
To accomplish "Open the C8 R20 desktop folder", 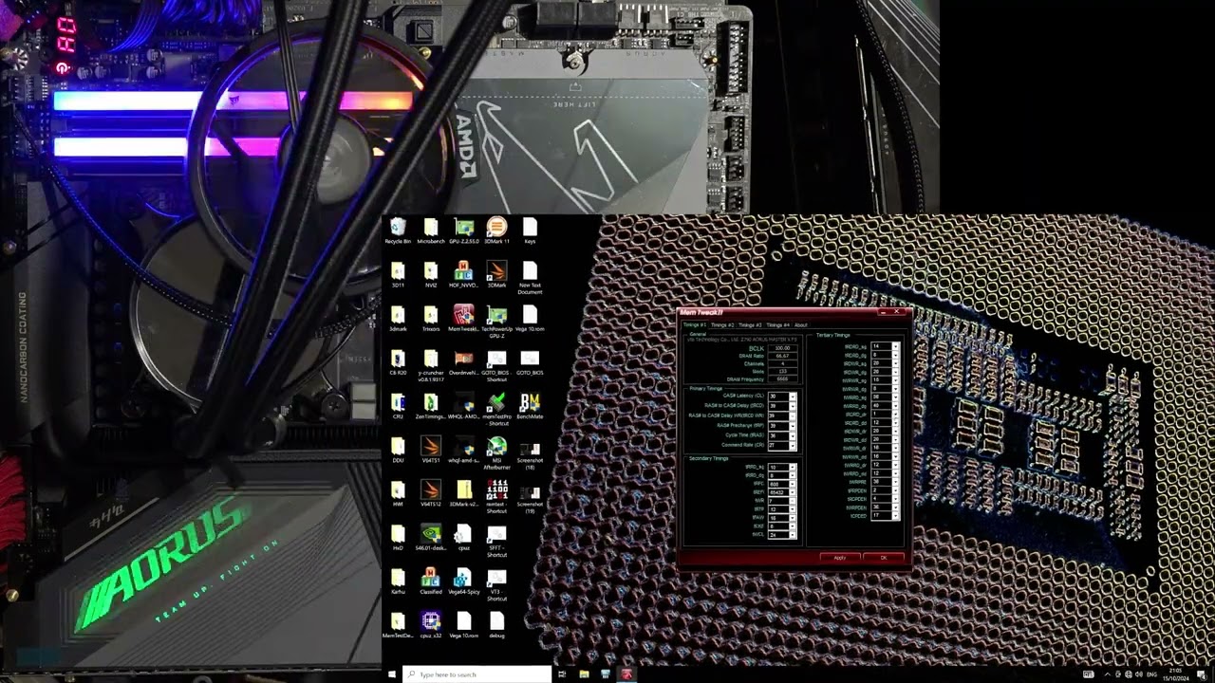I will (398, 361).
